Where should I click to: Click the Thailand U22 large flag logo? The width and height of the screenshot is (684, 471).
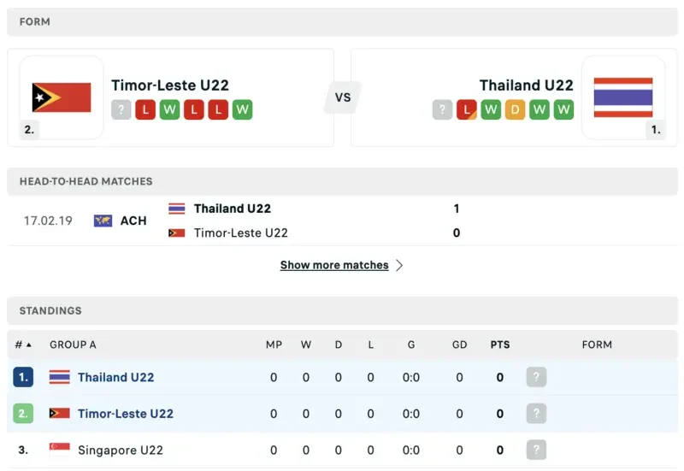pos(622,97)
